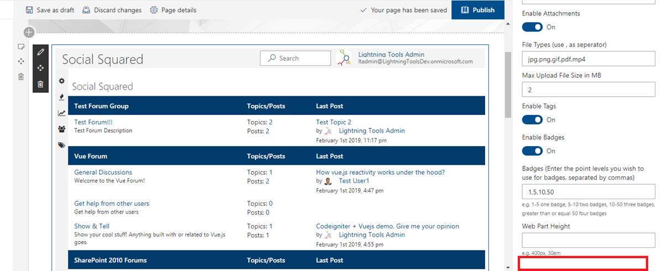This screenshot has height=271, width=661.
Task: Turn off the Enable Attachments toggle
Action: [532, 27]
